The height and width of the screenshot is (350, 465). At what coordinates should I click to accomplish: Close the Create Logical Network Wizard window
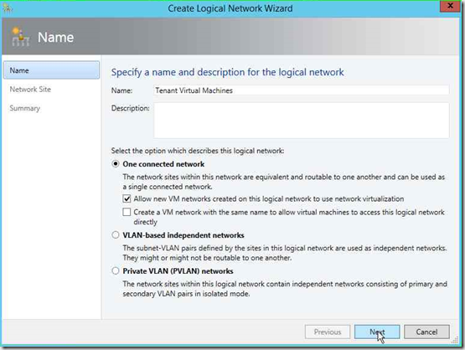[x=450, y=6]
